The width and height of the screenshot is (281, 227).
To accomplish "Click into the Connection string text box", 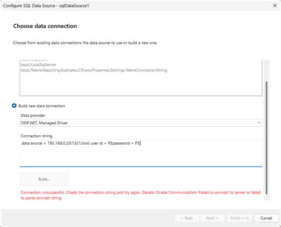I will coord(141,153).
